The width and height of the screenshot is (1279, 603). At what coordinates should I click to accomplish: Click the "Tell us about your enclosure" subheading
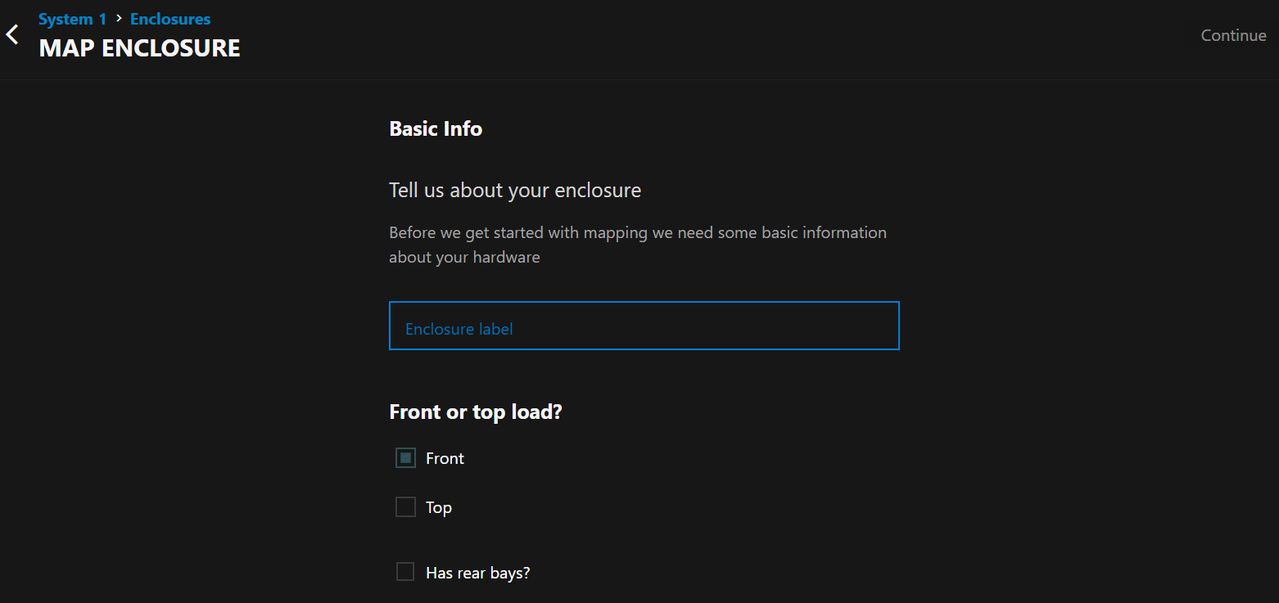point(515,191)
